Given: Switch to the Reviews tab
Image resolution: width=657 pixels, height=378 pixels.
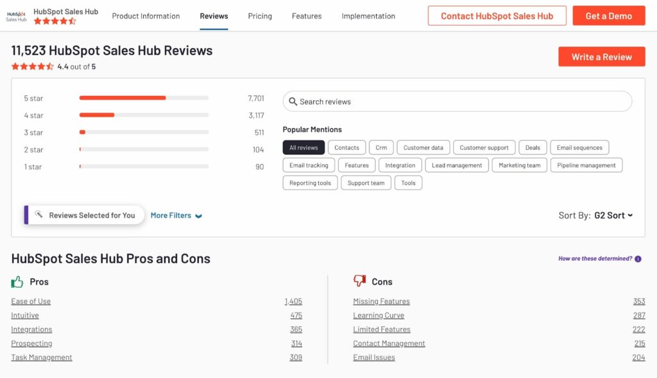Looking at the screenshot, I should pyautogui.click(x=214, y=16).
